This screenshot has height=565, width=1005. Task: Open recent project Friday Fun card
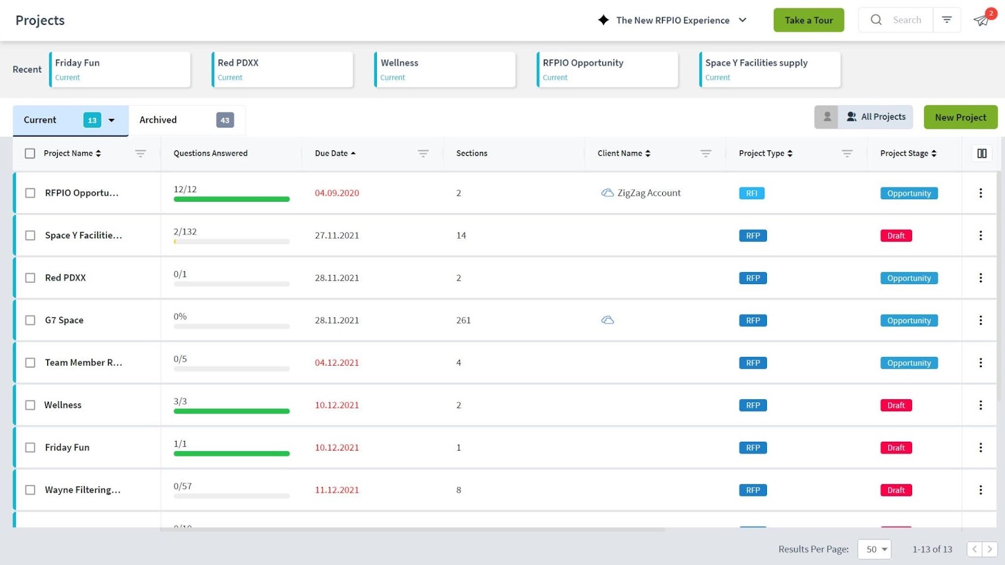point(120,69)
